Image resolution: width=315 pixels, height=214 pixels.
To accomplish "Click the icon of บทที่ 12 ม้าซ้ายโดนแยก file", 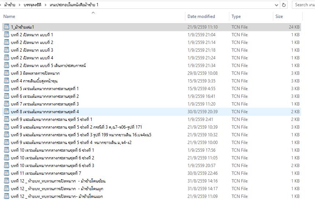I will point(7,196).
